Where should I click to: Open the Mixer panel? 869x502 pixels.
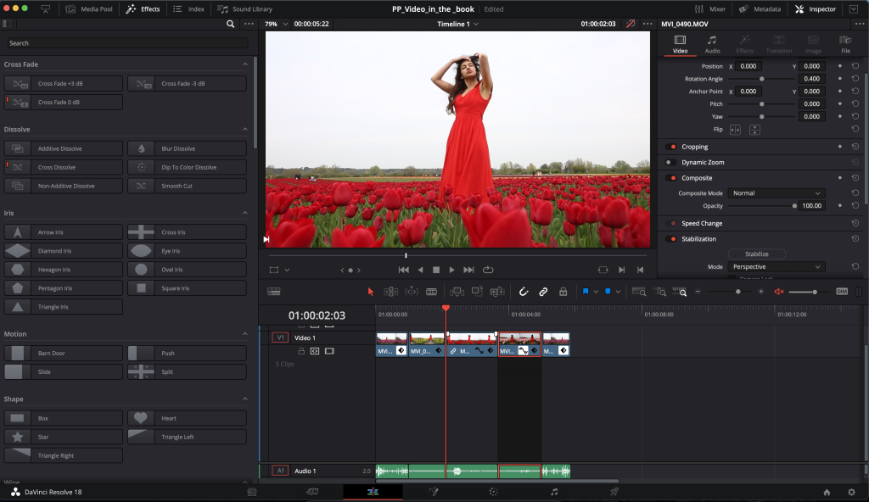coord(710,8)
